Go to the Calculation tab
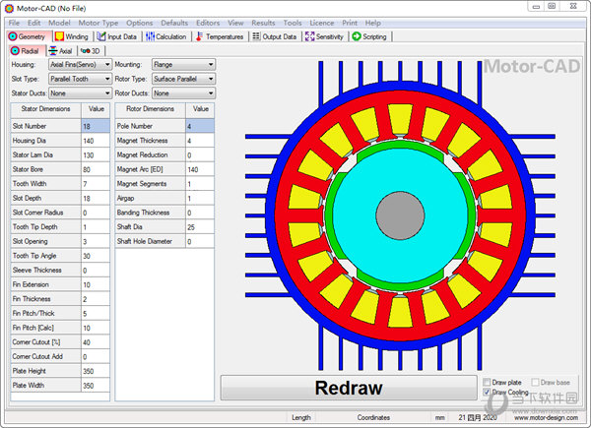 click(167, 36)
